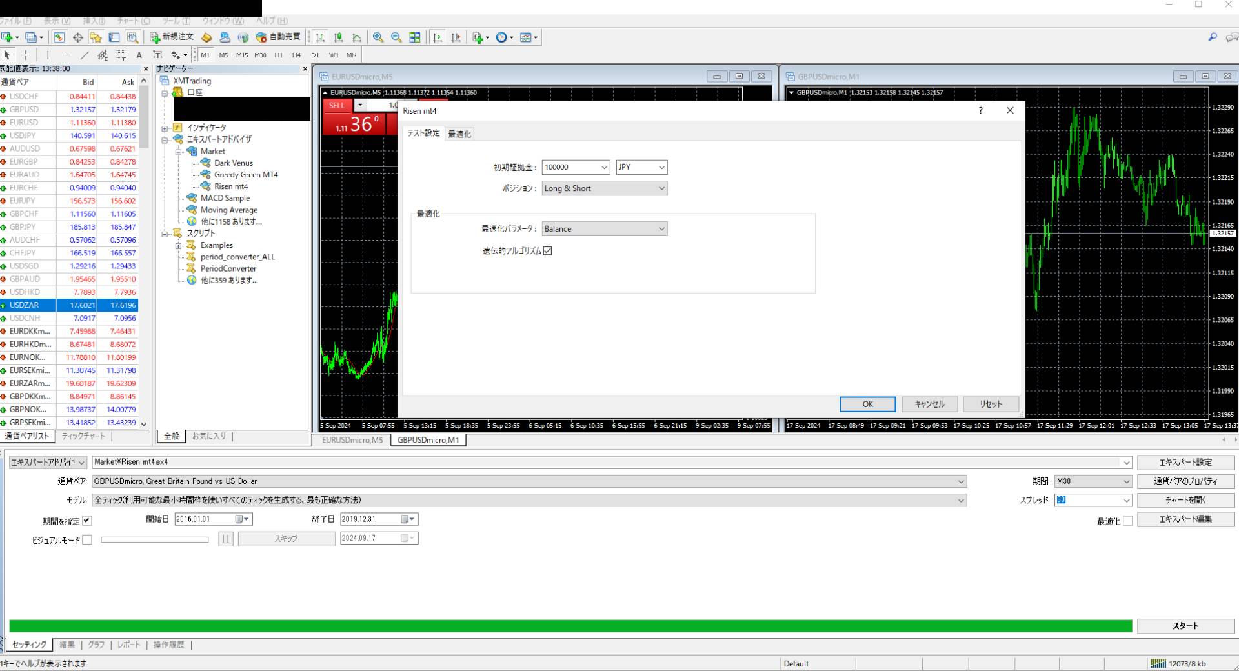Enable 自動売買 auto trading button

pyautogui.click(x=278, y=37)
